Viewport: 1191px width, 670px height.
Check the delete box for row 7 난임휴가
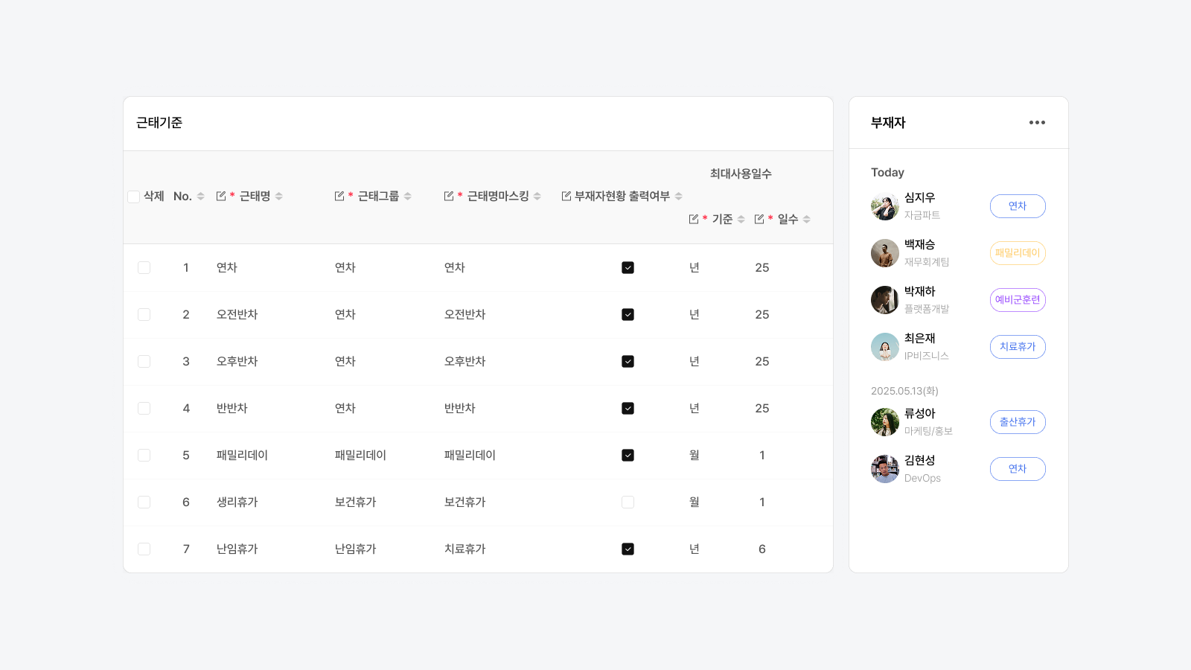(x=144, y=549)
